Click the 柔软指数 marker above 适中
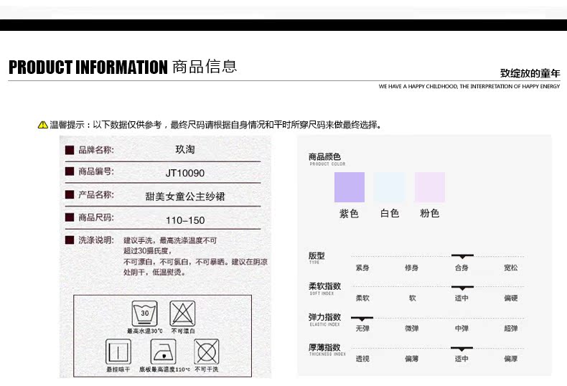 (462, 288)
